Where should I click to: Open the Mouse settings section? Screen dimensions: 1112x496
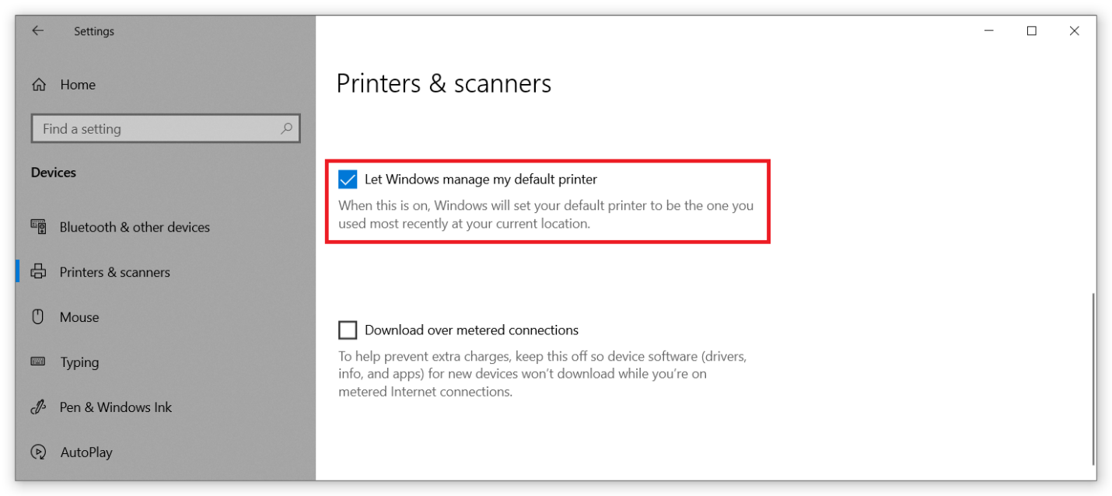79,317
